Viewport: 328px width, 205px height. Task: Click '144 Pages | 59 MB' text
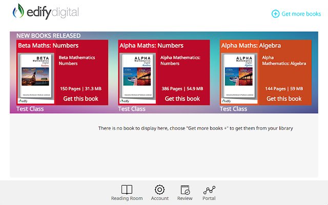(284, 89)
